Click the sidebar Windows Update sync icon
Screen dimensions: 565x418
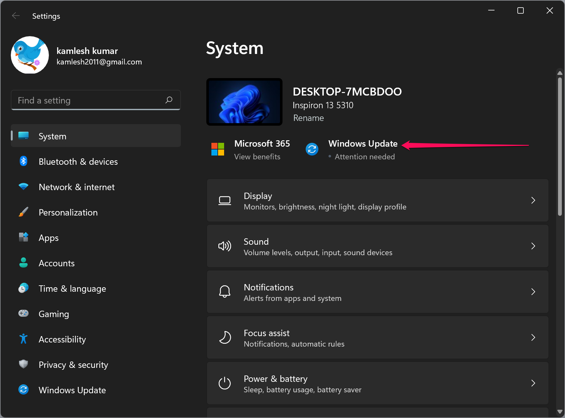click(23, 389)
